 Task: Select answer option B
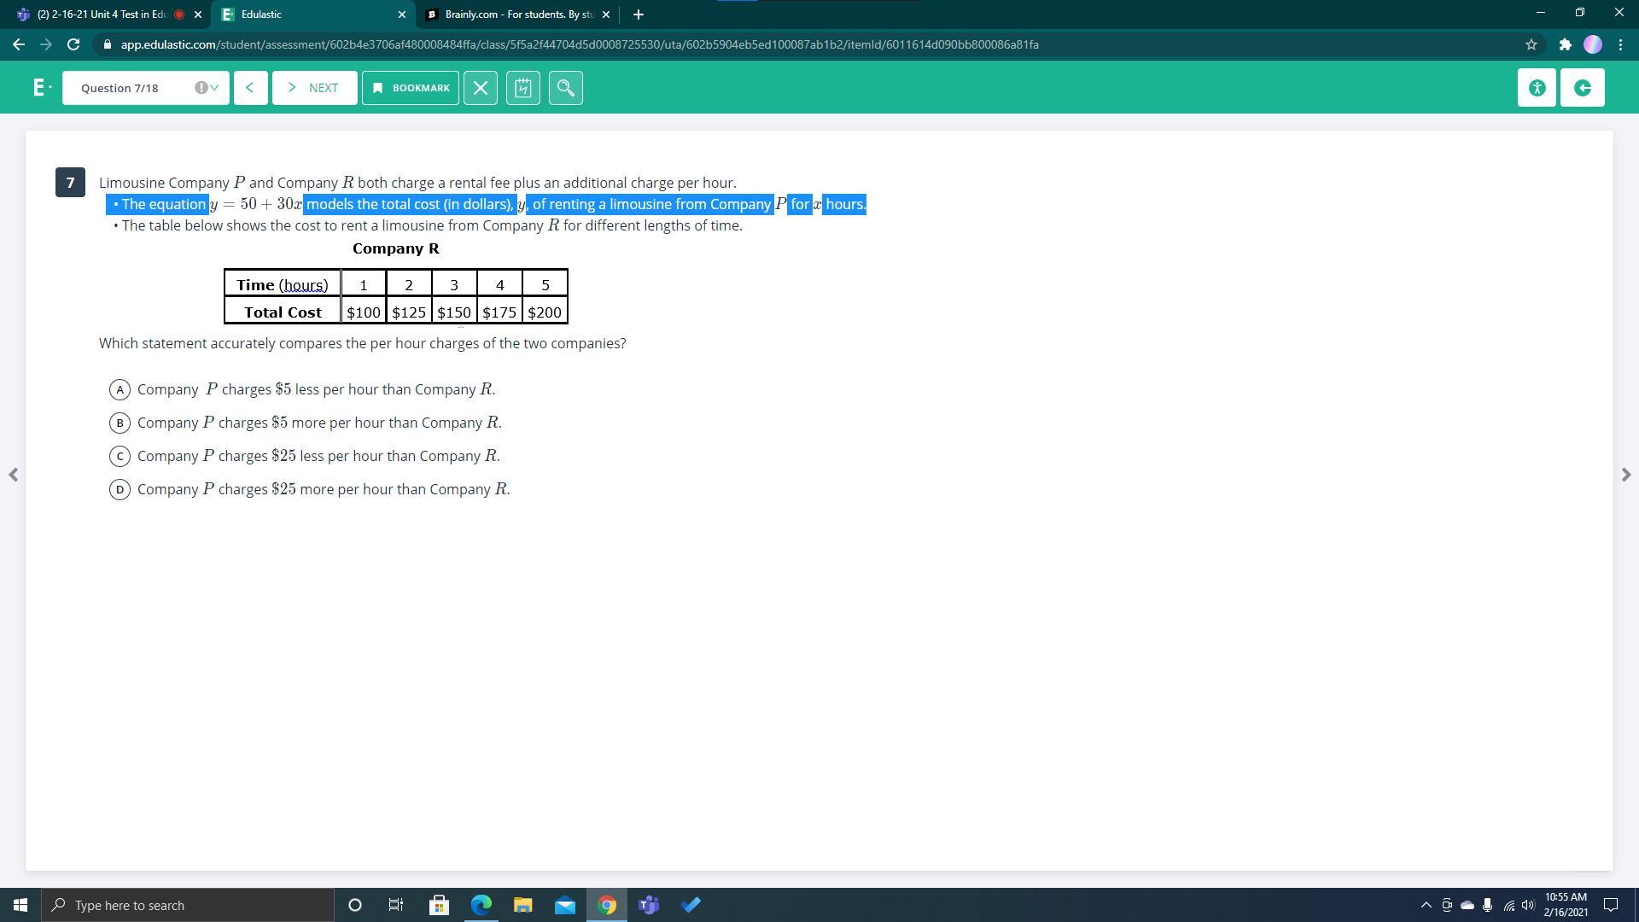(x=120, y=423)
